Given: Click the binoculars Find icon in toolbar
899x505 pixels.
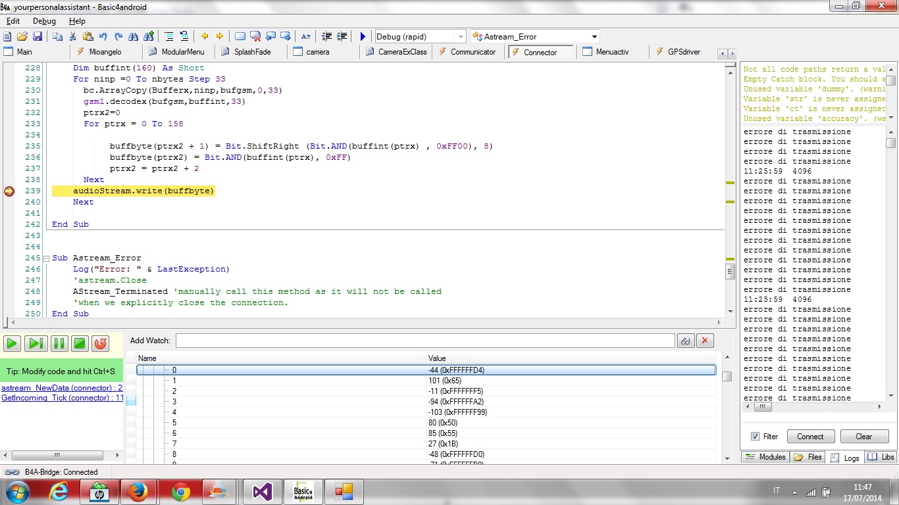Looking at the screenshot, I should (134, 37).
